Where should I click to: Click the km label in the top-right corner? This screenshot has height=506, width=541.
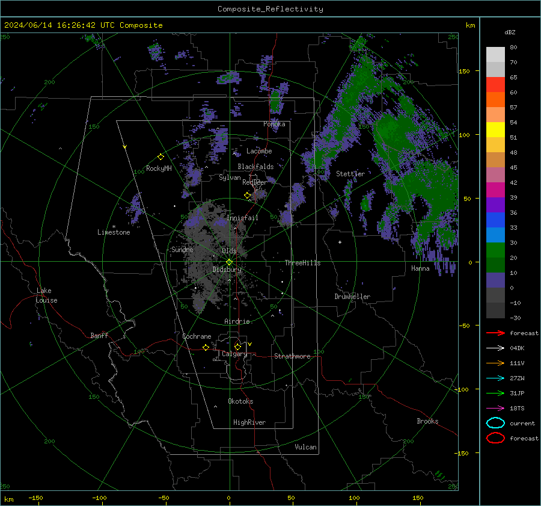(x=470, y=25)
